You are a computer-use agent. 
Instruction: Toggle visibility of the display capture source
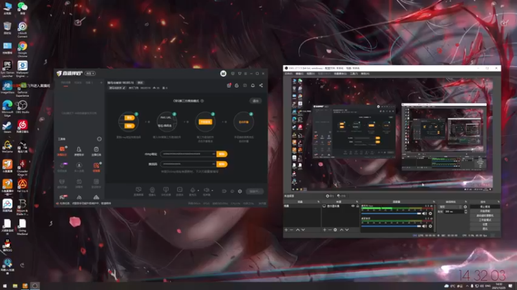coord(353,206)
